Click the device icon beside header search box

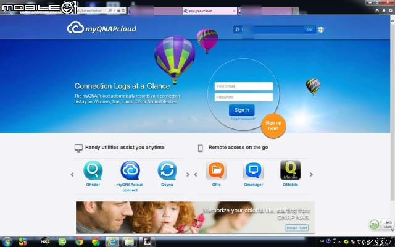237,30
